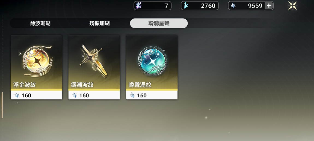
Task: Tap the pink coral currency icon
Action: (x=138, y=6)
